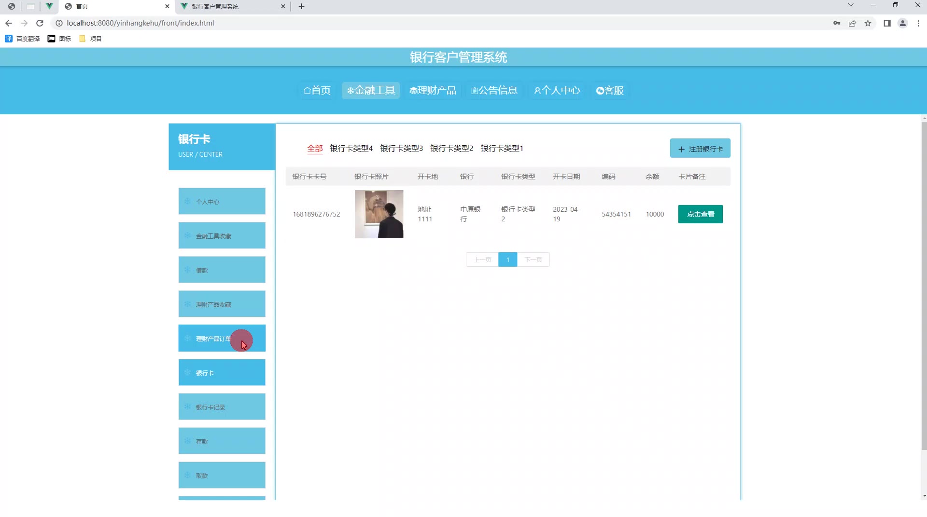Go back to the previous page
The image size is (927, 517).
click(x=9, y=23)
